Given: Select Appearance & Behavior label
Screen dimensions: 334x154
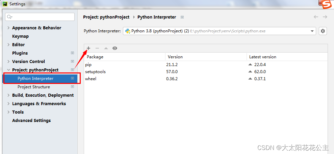Looking at the screenshot, I should click(x=36, y=28).
